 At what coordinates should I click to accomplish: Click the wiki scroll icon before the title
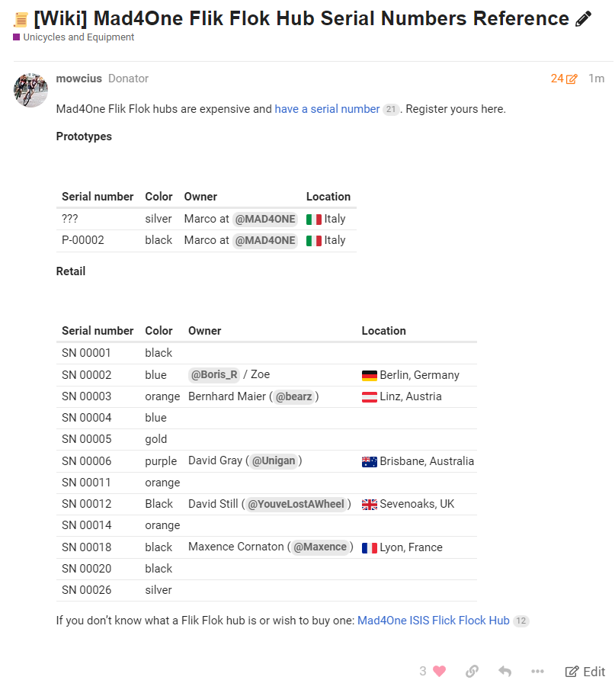(21, 20)
